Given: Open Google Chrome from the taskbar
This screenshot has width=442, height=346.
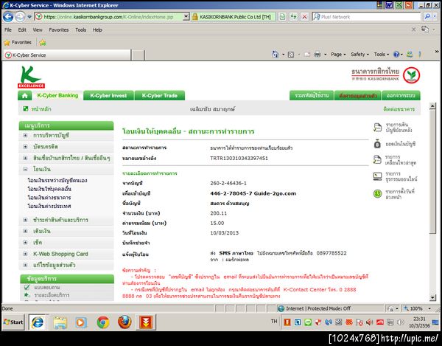Looking at the screenshot, I should coord(103,322).
